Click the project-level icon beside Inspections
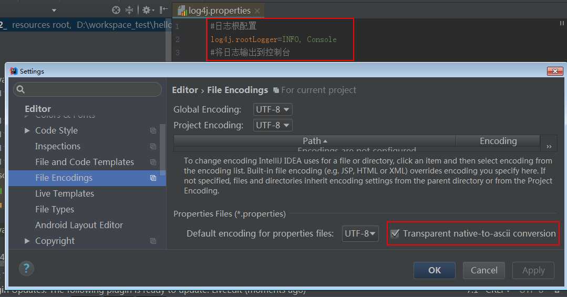The width and height of the screenshot is (567, 297). [153, 147]
